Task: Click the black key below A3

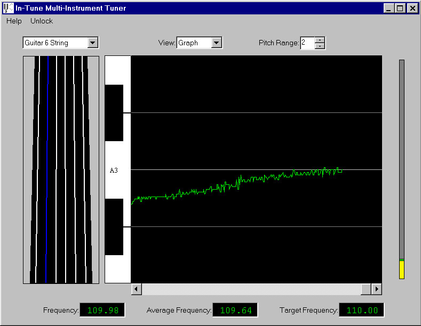Action: (x=114, y=227)
